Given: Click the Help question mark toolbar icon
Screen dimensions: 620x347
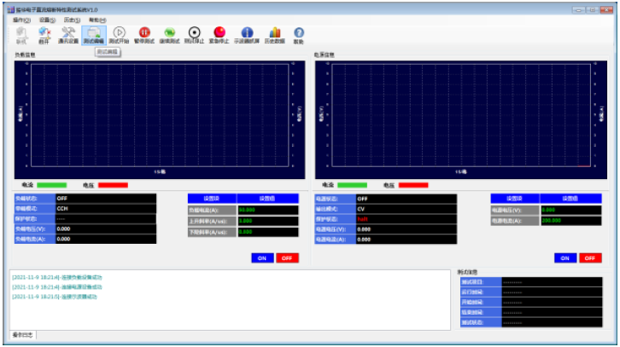Looking at the screenshot, I should tap(298, 34).
